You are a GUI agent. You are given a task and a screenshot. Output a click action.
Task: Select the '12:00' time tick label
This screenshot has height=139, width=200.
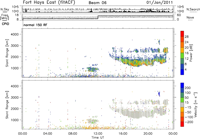98,134
